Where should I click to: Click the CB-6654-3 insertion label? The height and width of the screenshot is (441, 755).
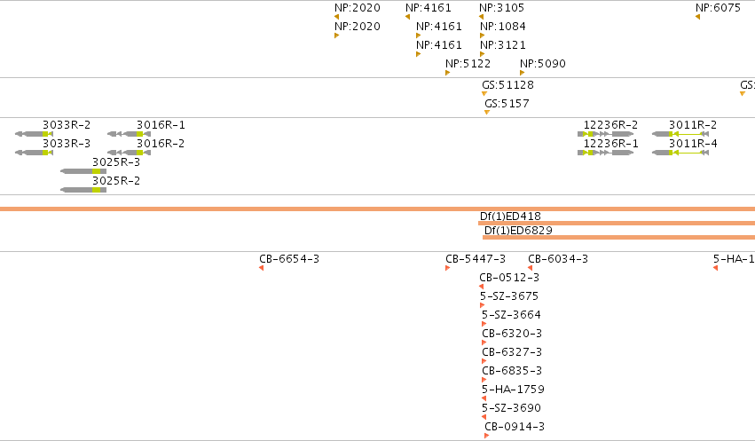pyautogui.click(x=289, y=259)
